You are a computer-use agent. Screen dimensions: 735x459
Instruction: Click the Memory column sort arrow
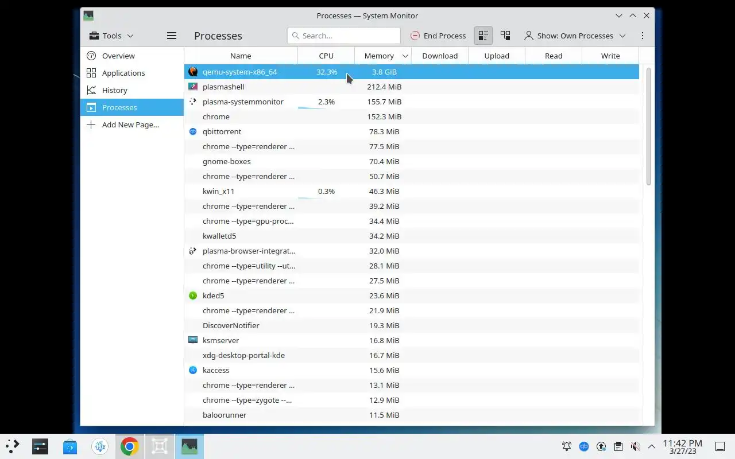click(x=405, y=56)
